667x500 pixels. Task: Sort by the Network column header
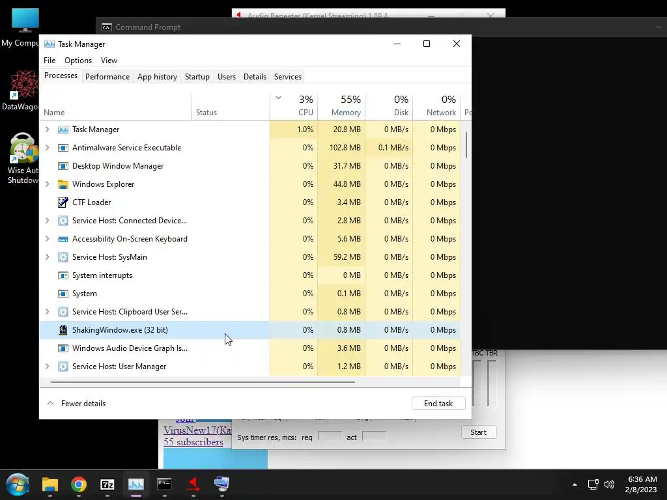point(436,105)
